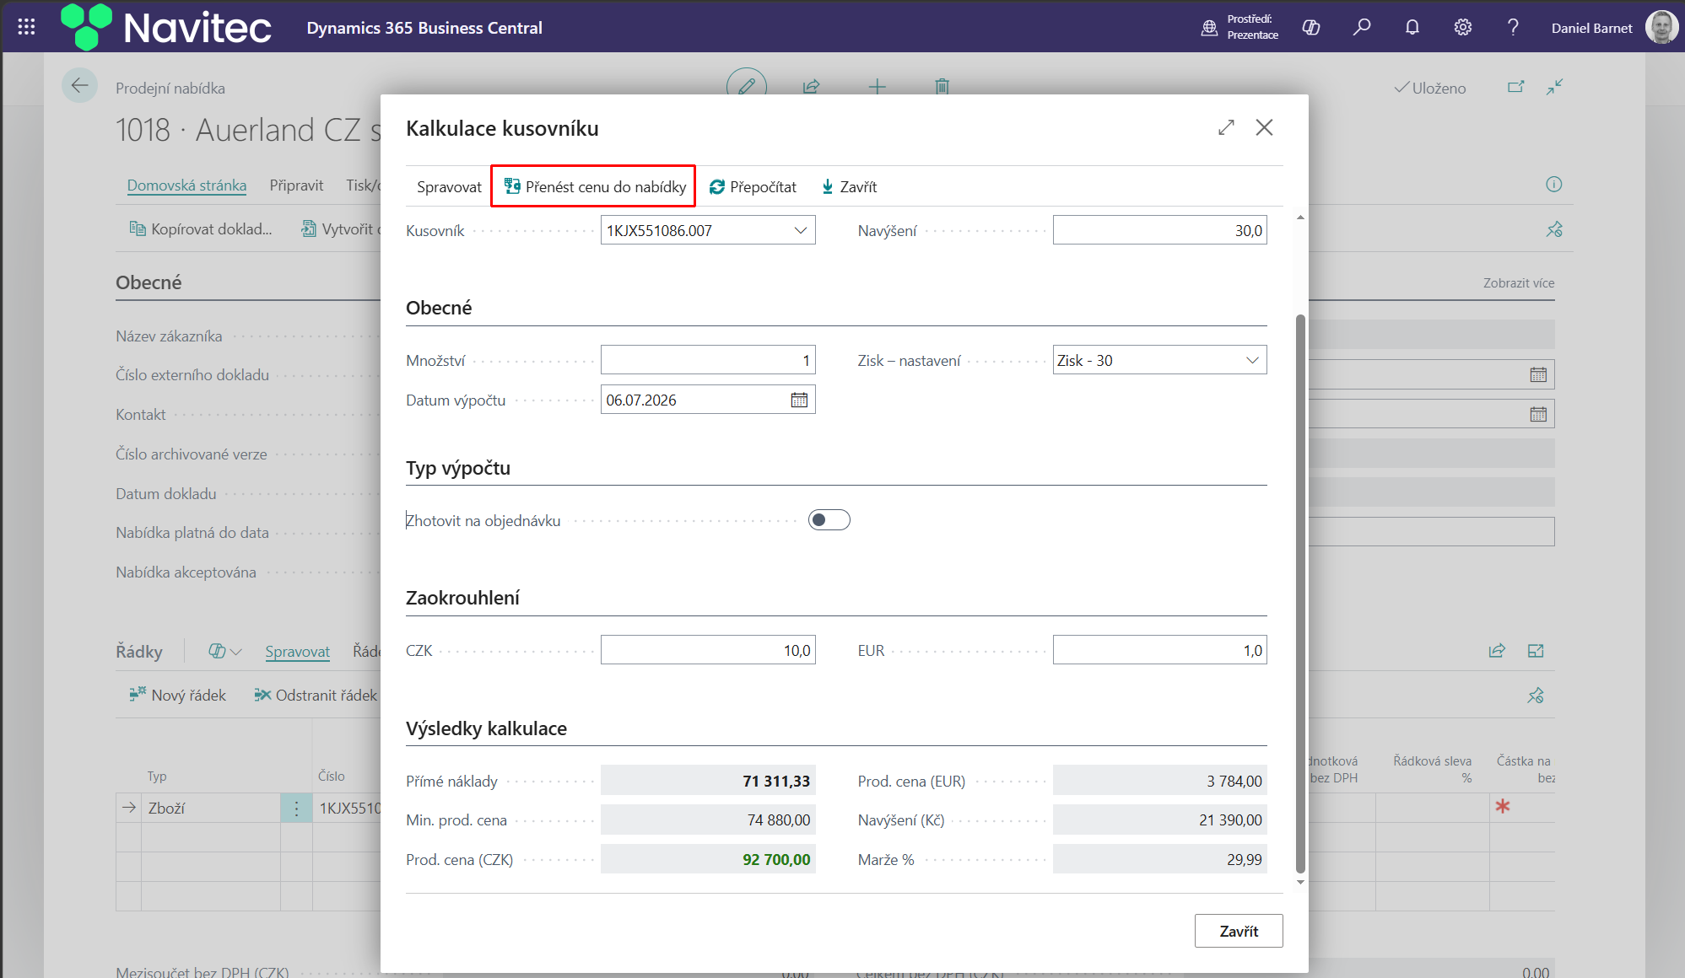Image resolution: width=1685 pixels, height=978 pixels.
Task: Click the CZK rounding field
Action: pos(708,650)
